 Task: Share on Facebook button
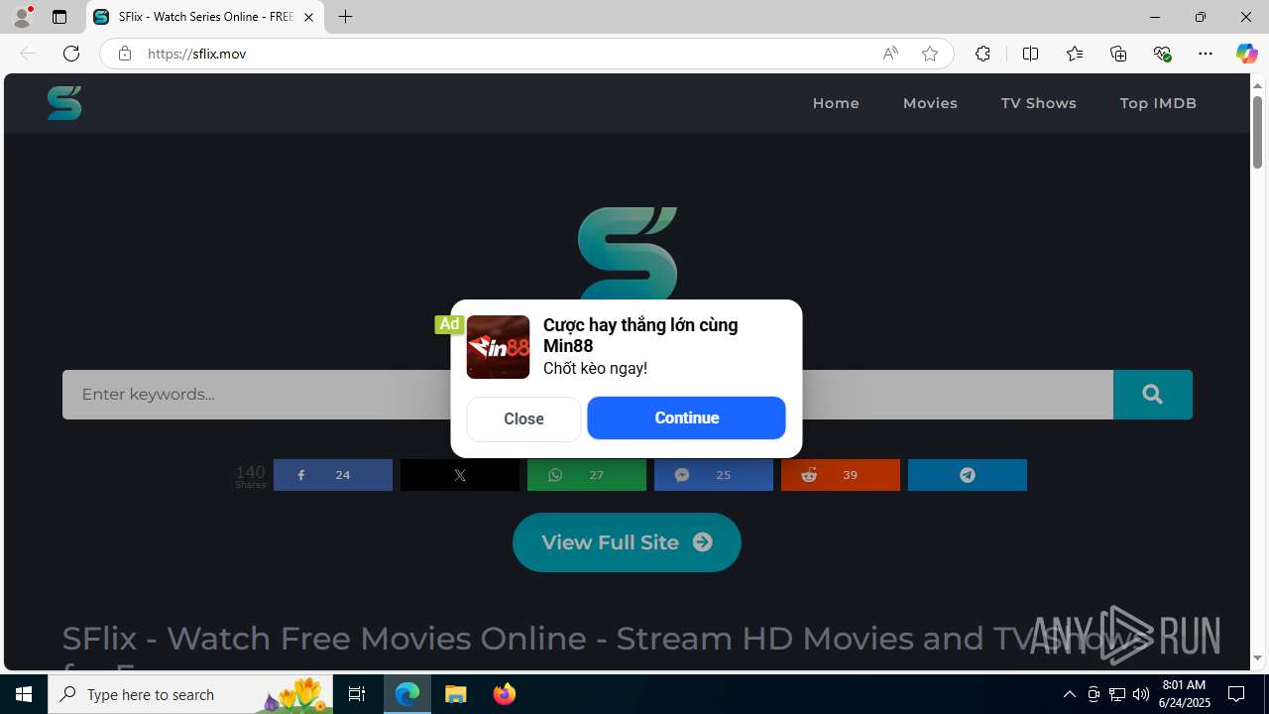click(333, 475)
